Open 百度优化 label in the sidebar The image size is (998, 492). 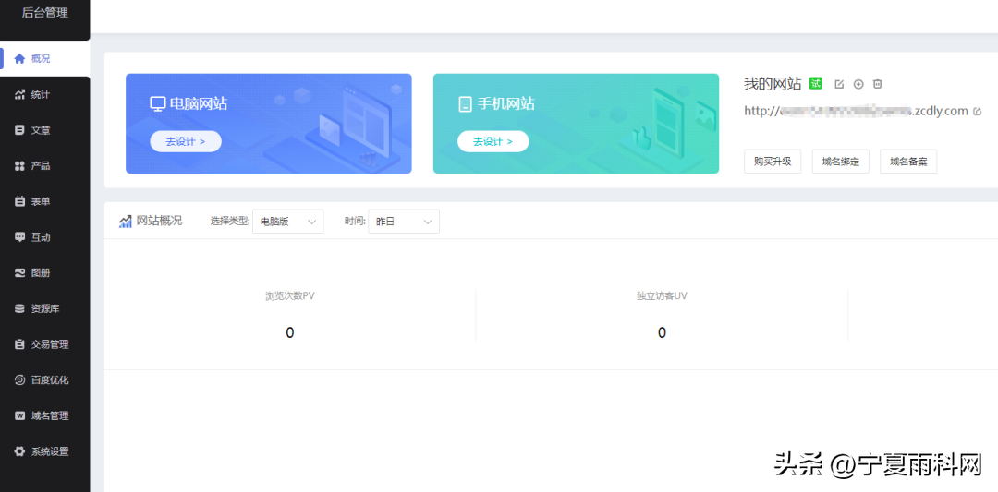(x=50, y=380)
